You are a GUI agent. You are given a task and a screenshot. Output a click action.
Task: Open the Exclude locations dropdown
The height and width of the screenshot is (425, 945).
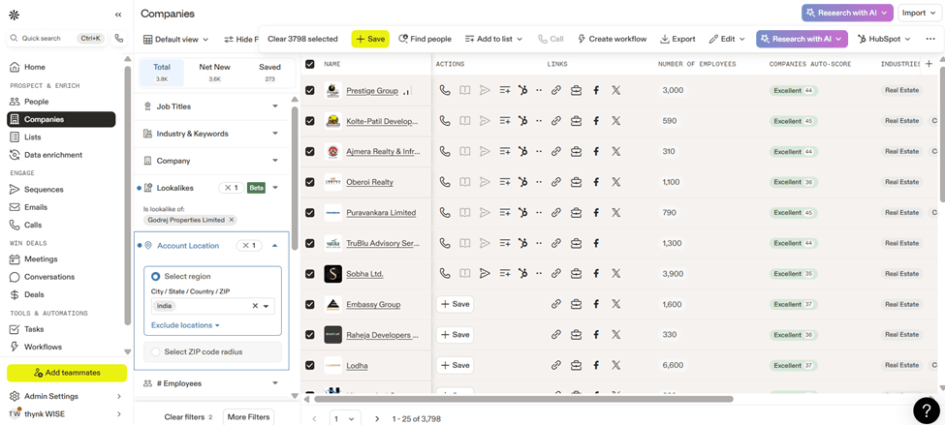coord(185,325)
